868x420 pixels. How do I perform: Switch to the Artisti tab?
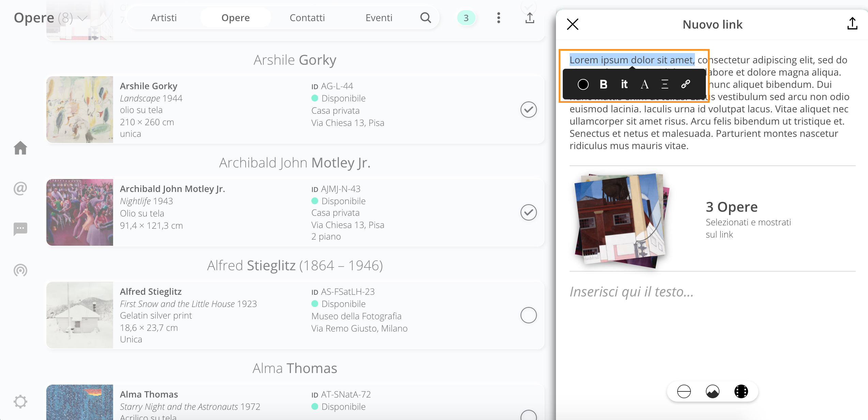coord(164,18)
